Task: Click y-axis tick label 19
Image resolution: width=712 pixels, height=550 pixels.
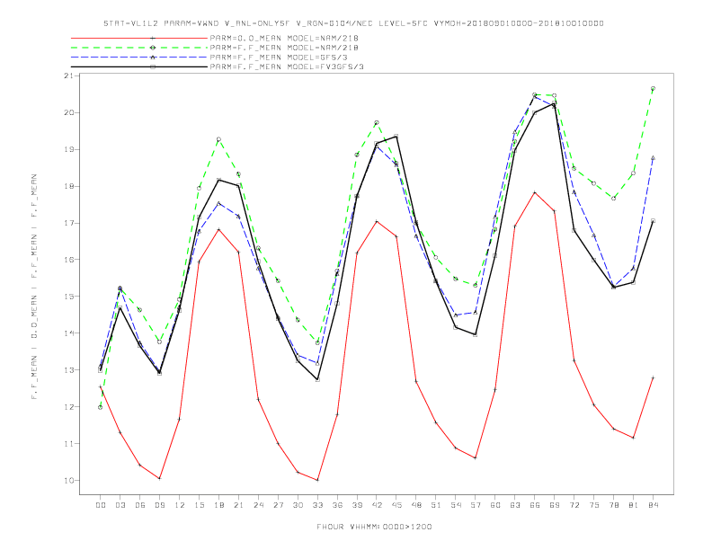Action: coord(68,149)
